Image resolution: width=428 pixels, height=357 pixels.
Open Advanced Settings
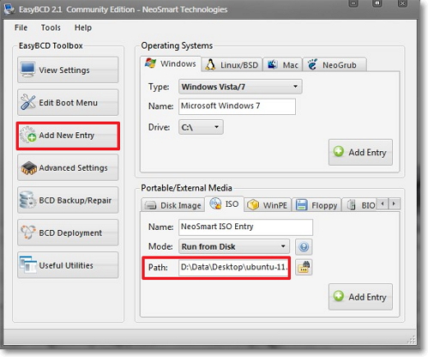click(68, 167)
